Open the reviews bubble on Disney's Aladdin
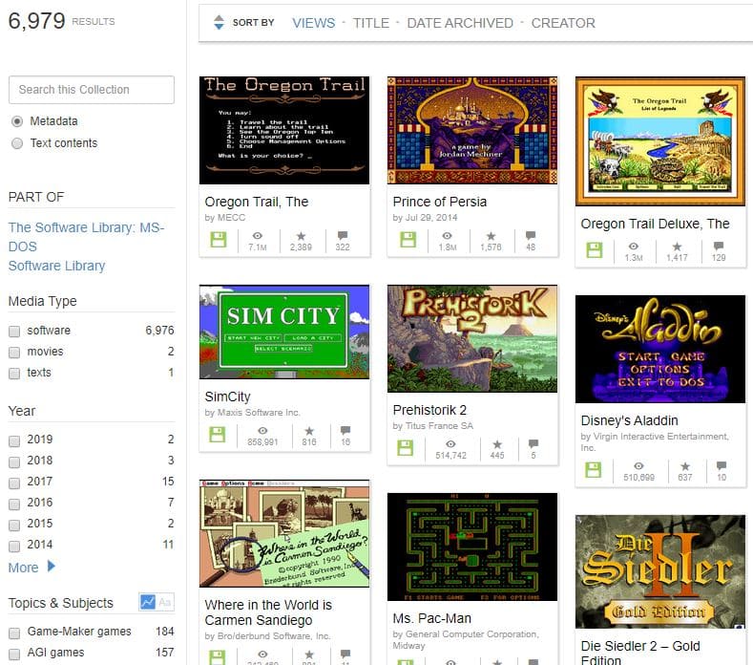The height and width of the screenshot is (665, 753). click(722, 465)
